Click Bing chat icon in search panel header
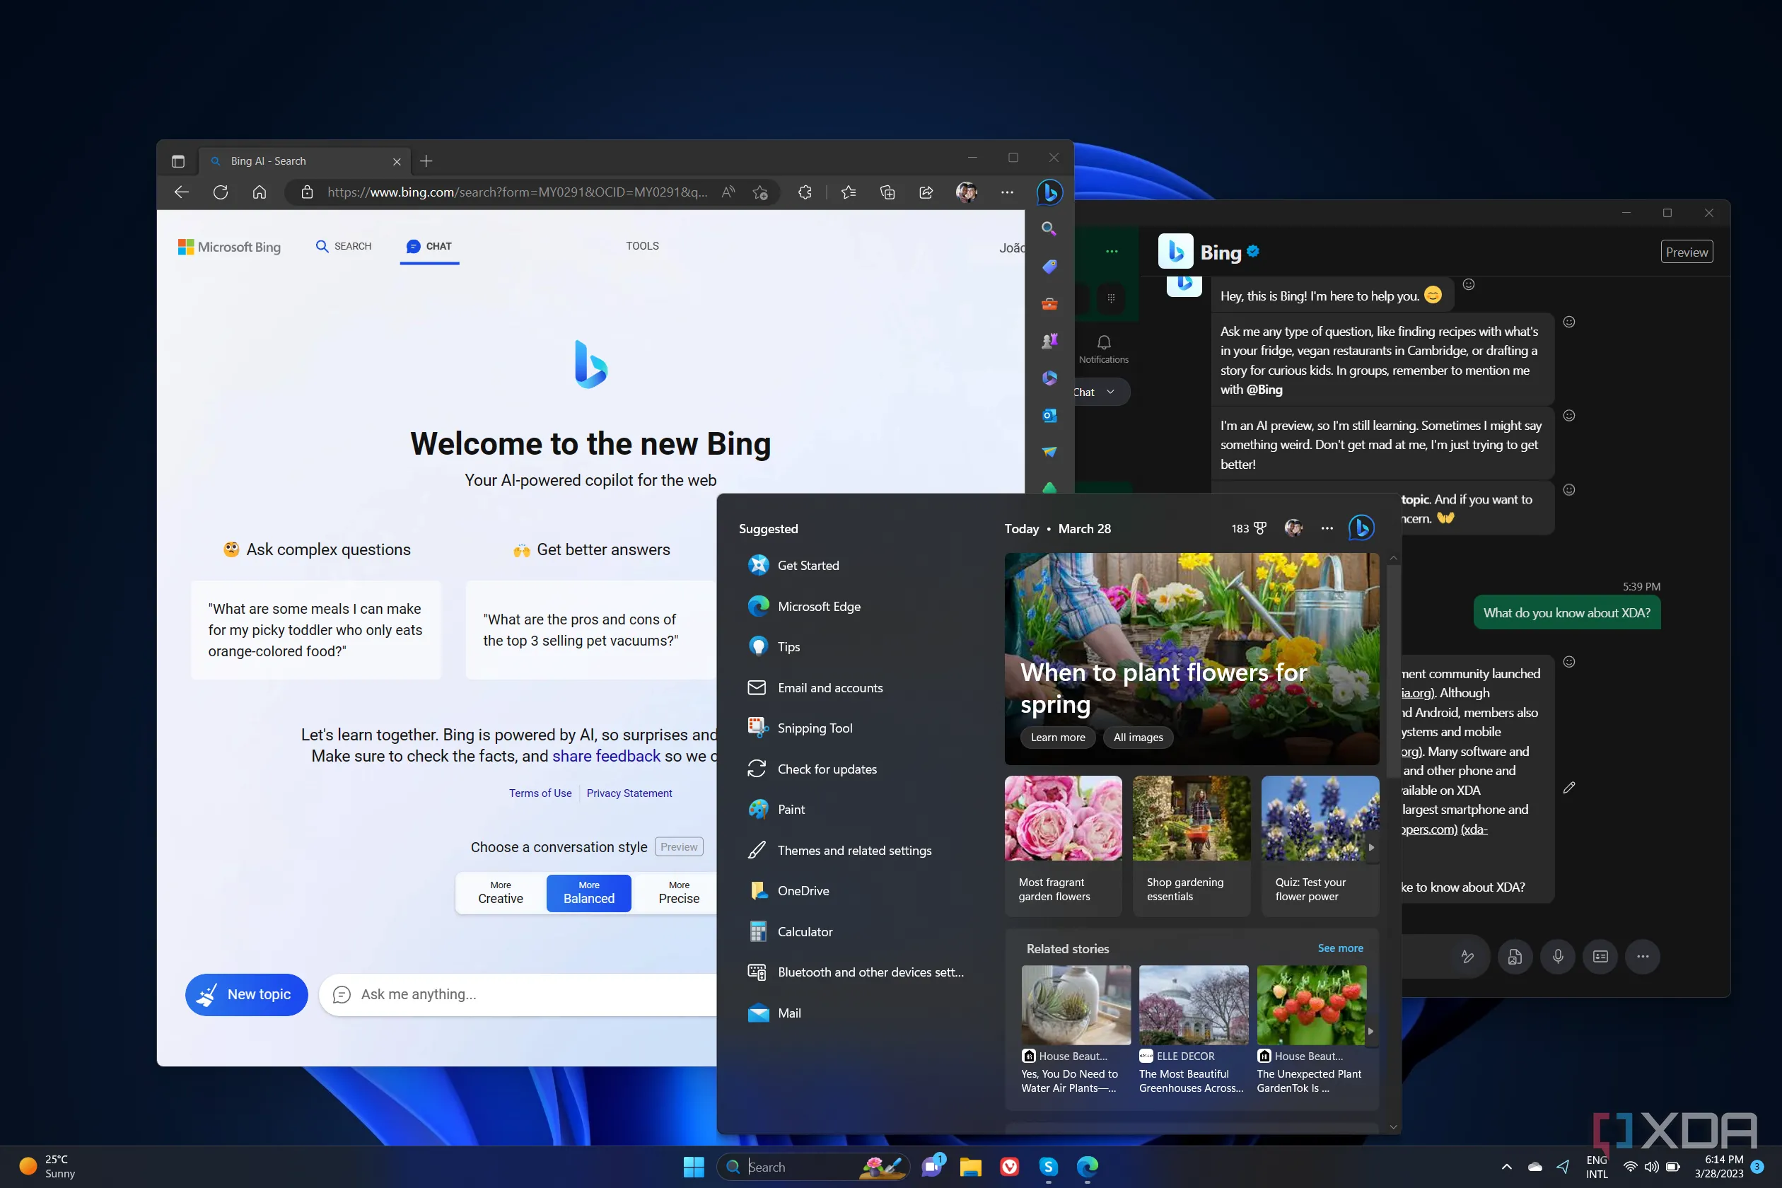Viewport: 1782px width, 1188px height. tap(1361, 528)
